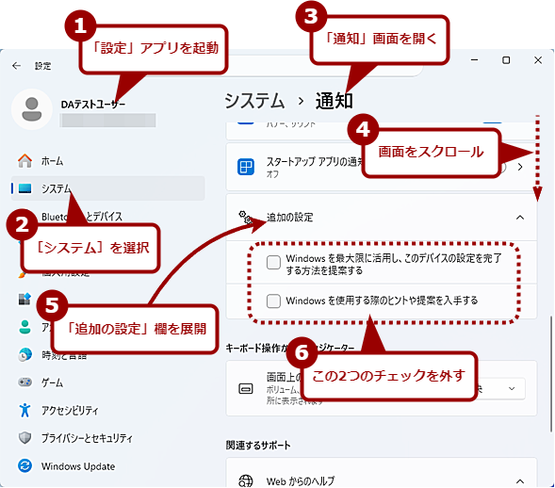
Task: Click the DAテストユーザー account name
Action: point(92,105)
